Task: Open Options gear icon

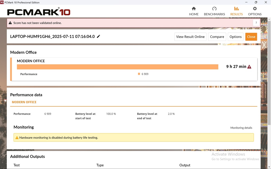Action: pos(255,9)
